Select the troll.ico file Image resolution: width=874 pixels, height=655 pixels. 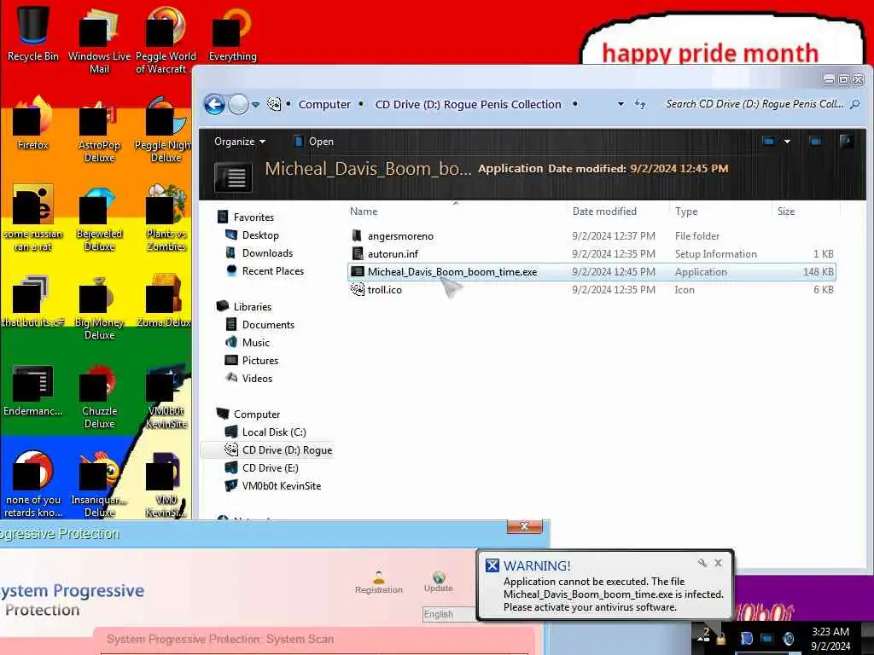[591, 290]
